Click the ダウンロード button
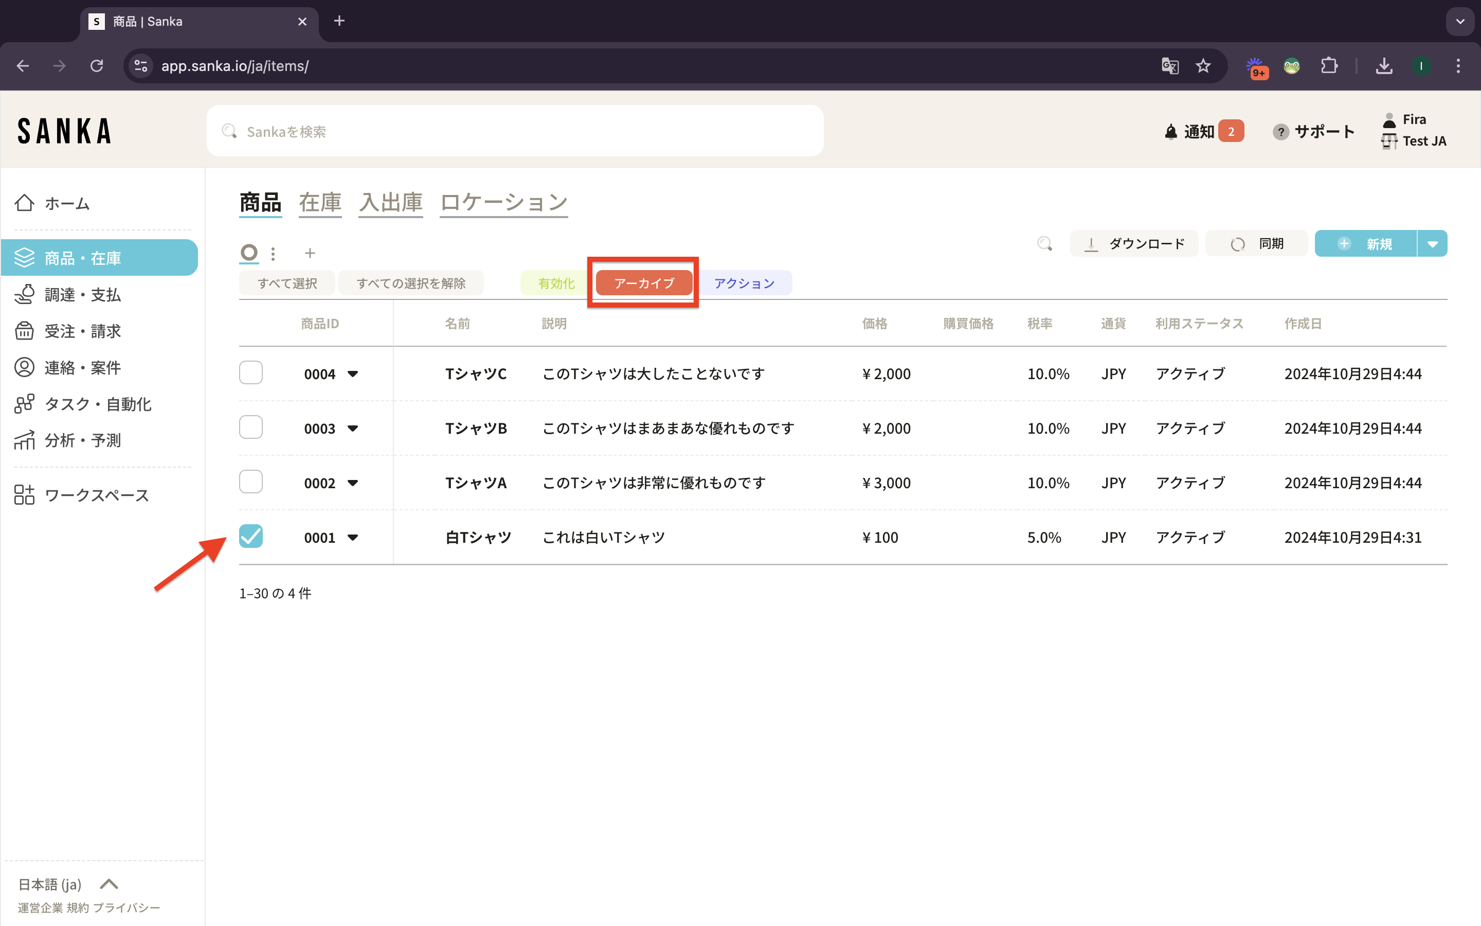 (1133, 244)
